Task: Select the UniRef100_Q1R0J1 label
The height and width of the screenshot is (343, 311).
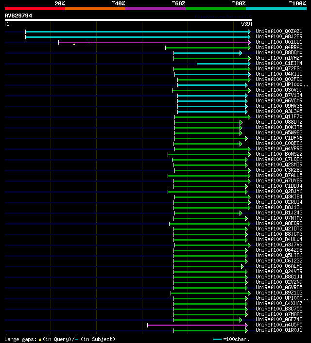Action: 279,330
